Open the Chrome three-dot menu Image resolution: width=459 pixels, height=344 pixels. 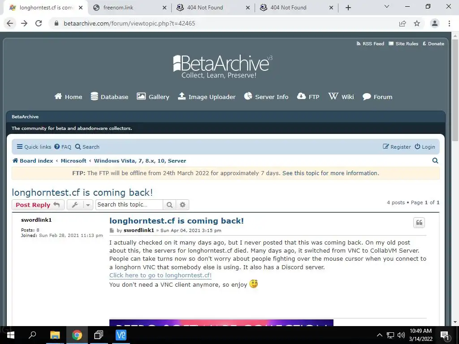pyautogui.click(x=449, y=23)
